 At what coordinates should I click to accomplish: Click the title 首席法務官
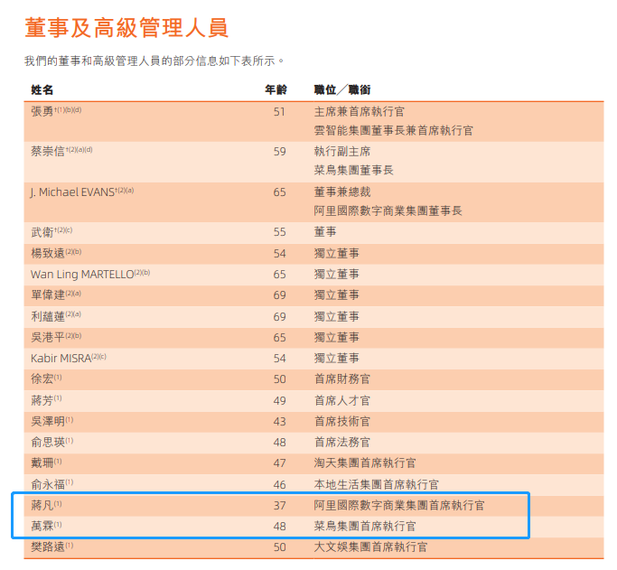[342, 443]
